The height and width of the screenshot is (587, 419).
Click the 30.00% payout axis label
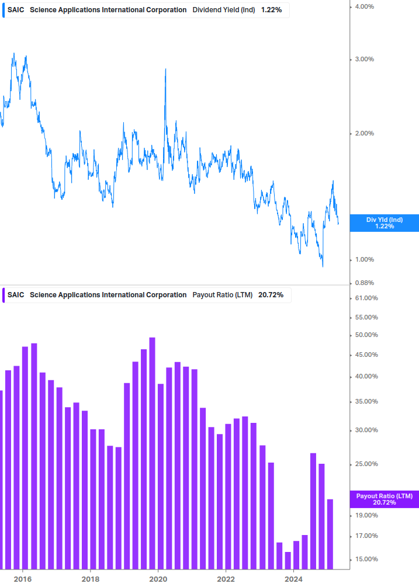[x=366, y=430]
